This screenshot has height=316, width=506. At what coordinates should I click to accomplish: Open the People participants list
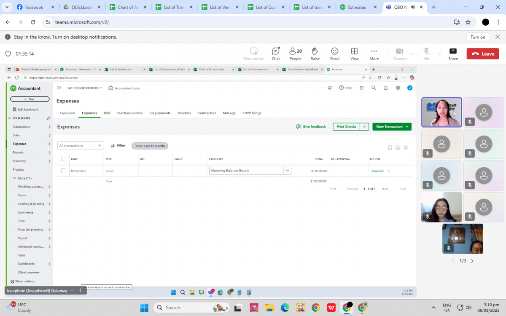tap(295, 54)
